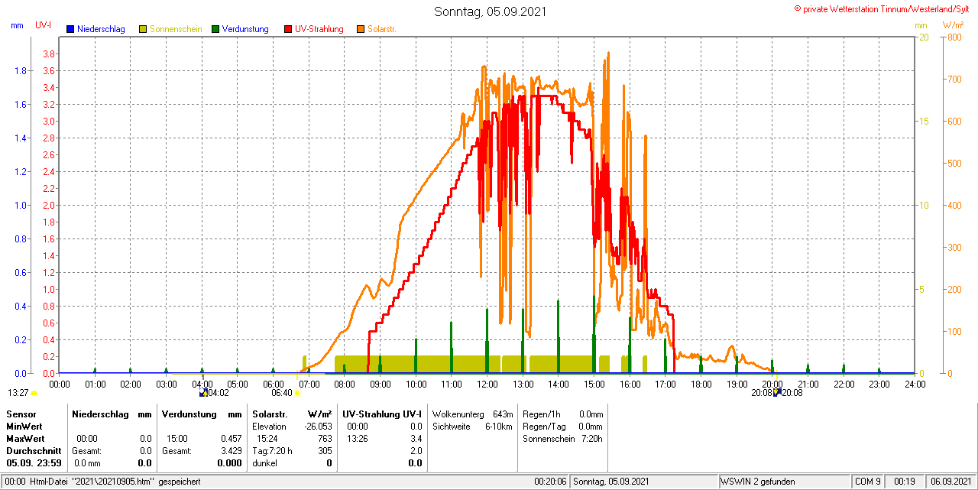Select the Verdunstung legend label
Image resolution: width=978 pixels, height=490 pixels.
tap(245, 29)
